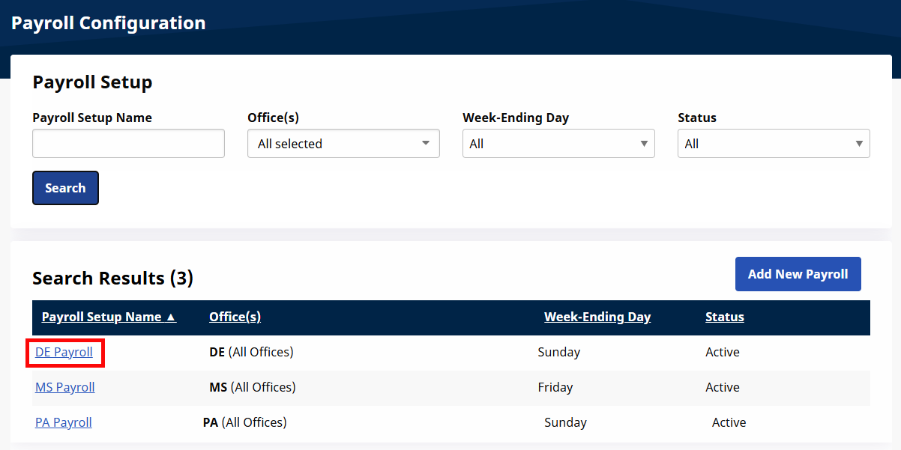Click the Friday cell in MS Payroll row
Screen dimensions: 901x450
(x=555, y=387)
